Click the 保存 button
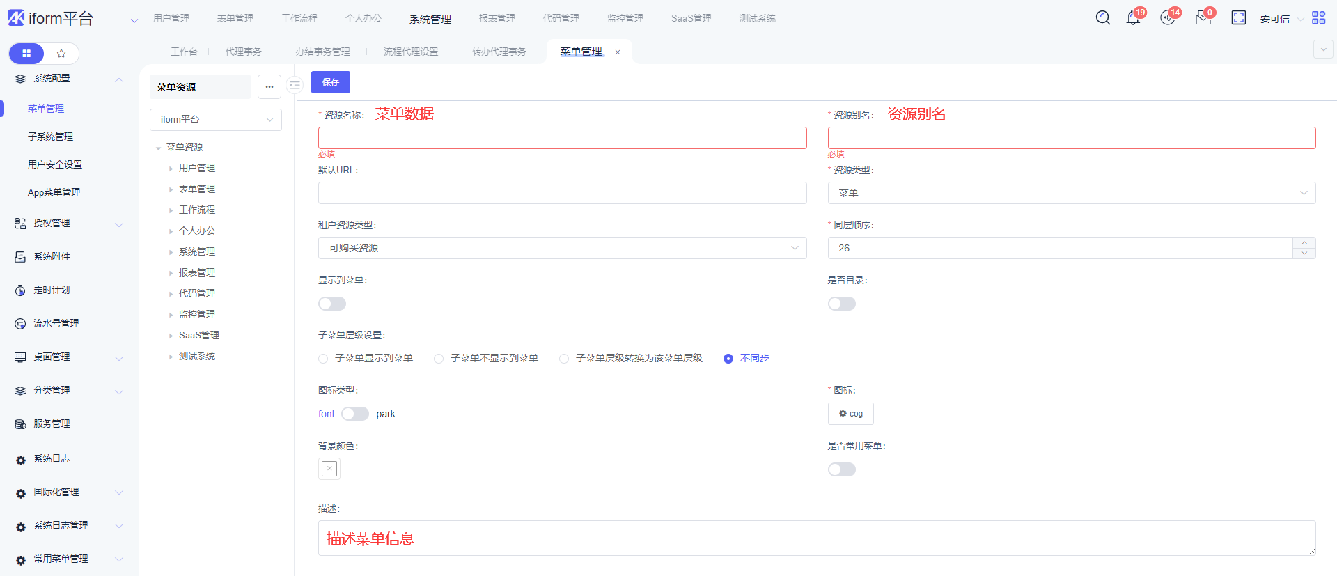 pyautogui.click(x=330, y=82)
